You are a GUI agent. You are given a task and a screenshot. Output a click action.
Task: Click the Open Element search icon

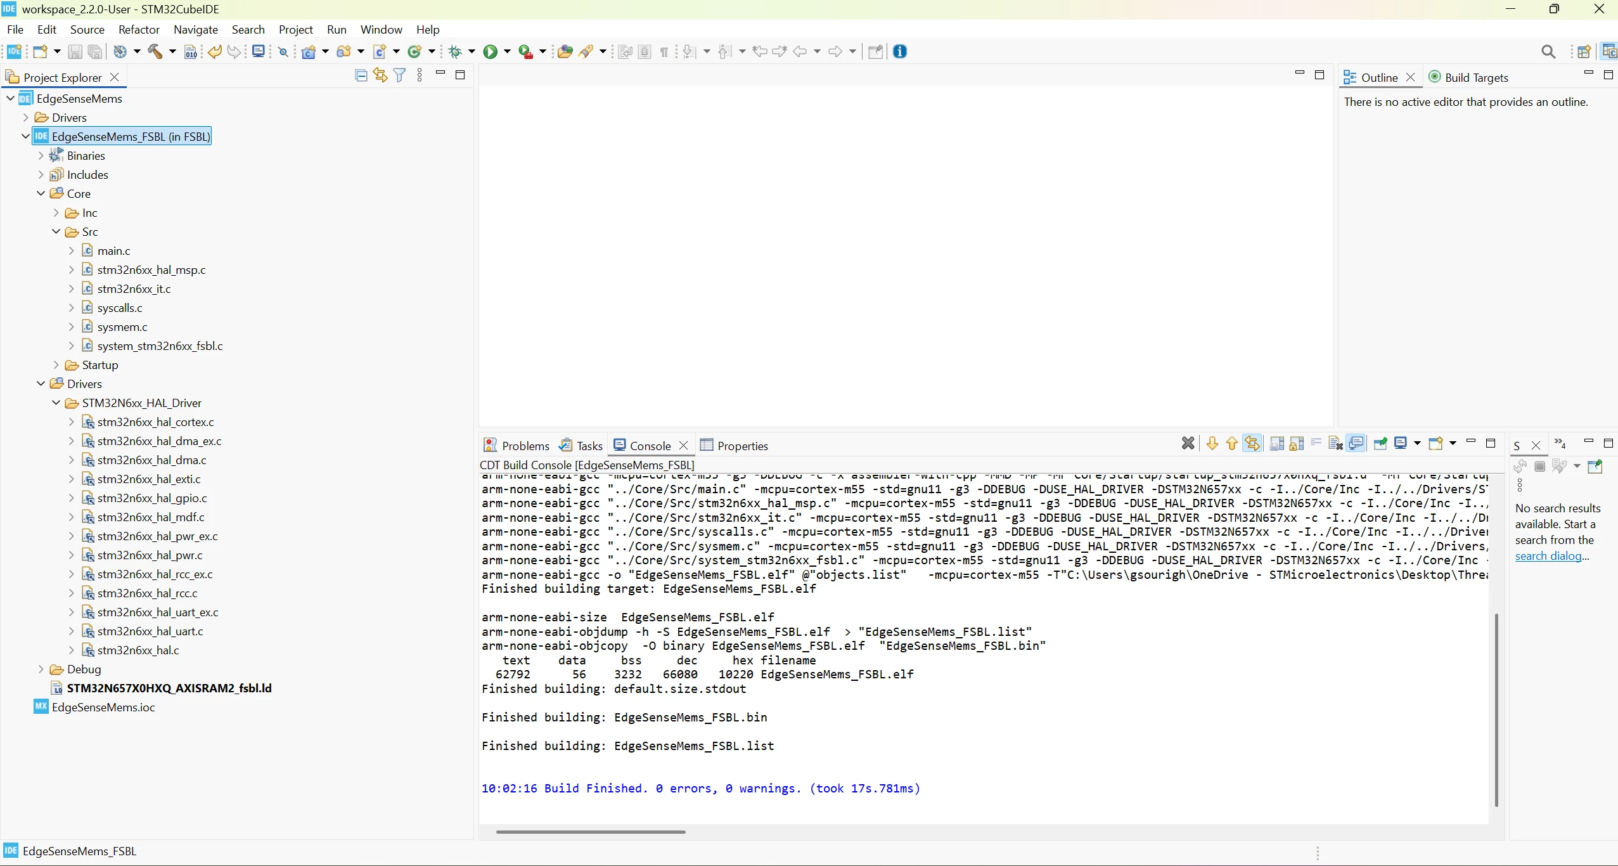283,52
